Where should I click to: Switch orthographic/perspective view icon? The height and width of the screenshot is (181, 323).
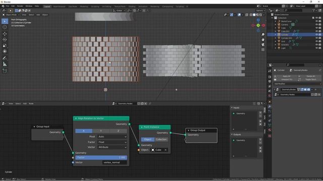(263, 50)
